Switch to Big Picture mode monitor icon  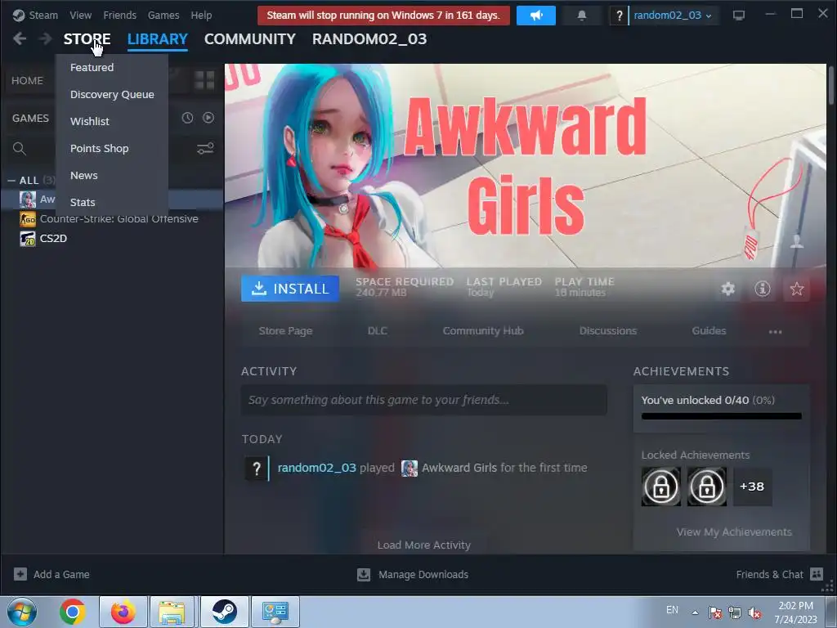[x=739, y=16]
